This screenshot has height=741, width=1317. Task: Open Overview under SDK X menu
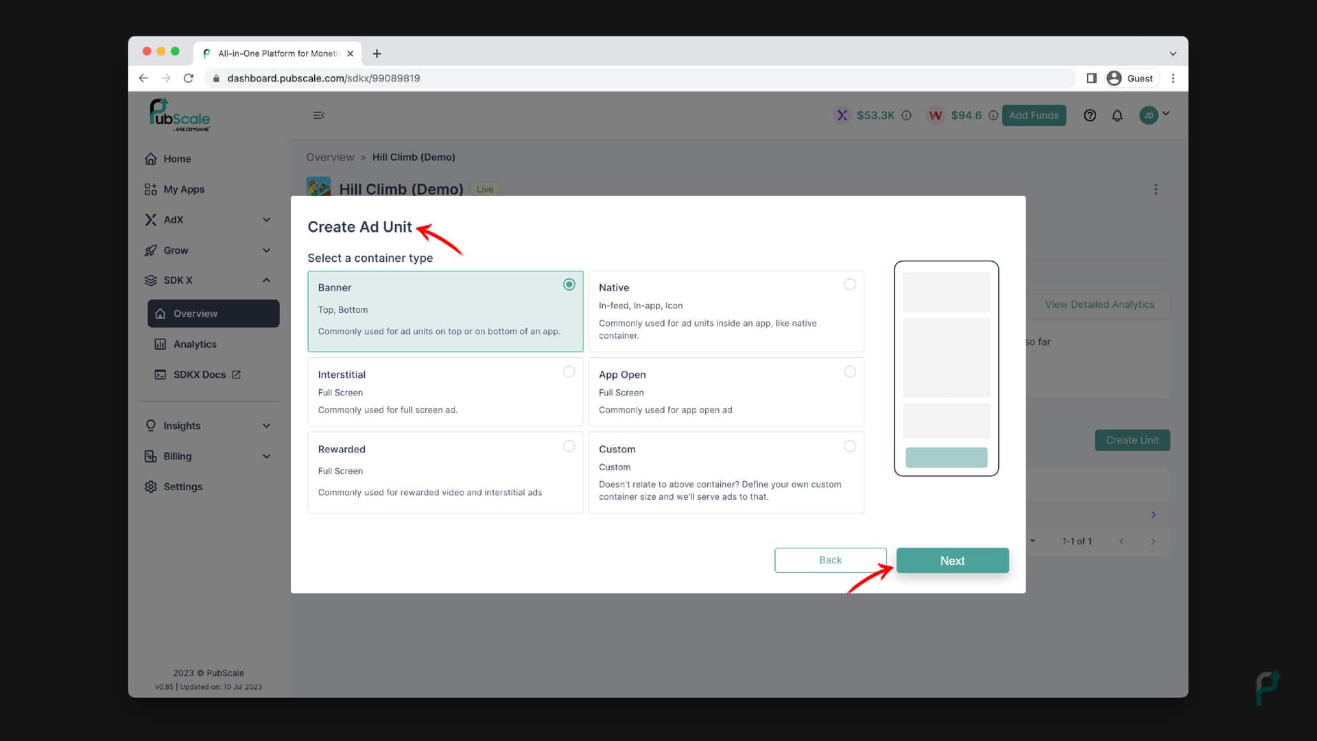click(x=195, y=313)
